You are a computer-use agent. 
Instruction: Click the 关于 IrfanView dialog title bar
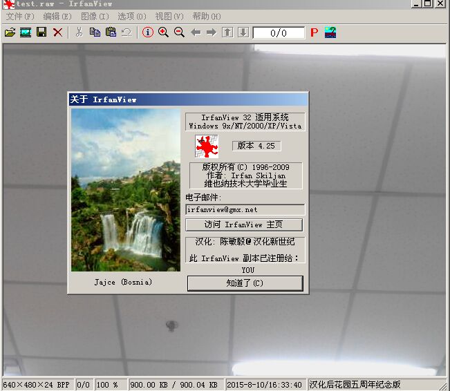(188, 99)
